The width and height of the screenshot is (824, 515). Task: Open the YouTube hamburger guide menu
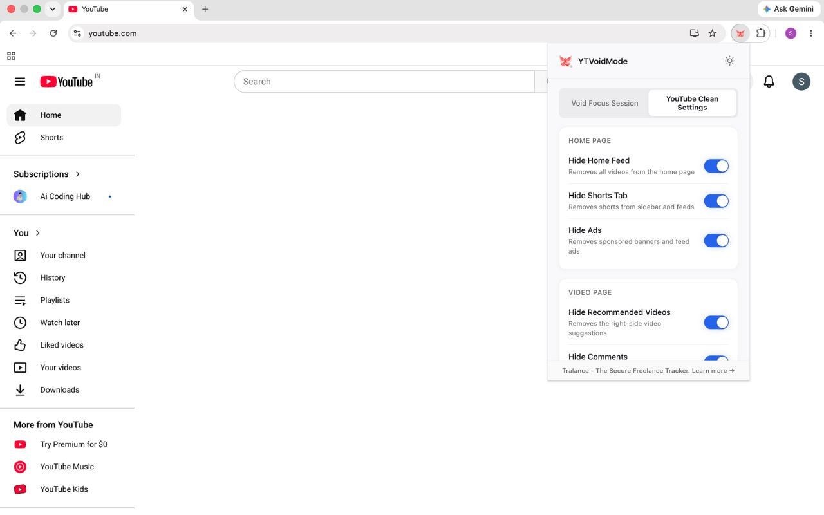pos(20,82)
